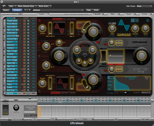Toggle the LFO power button
154x126 pixels.
[x=148, y=21]
